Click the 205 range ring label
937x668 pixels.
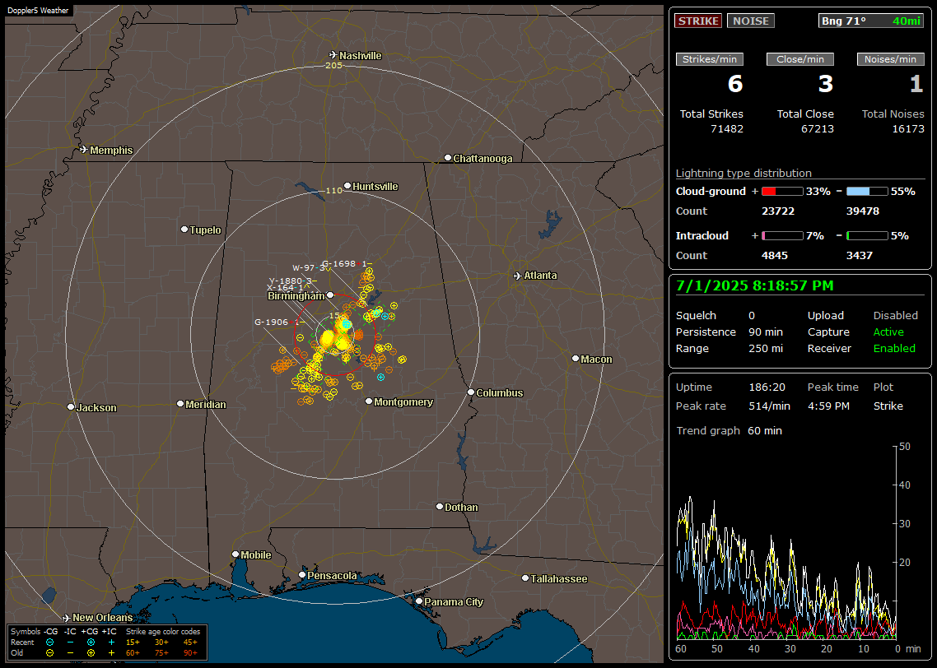pyautogui.click(x=333, y=65)
